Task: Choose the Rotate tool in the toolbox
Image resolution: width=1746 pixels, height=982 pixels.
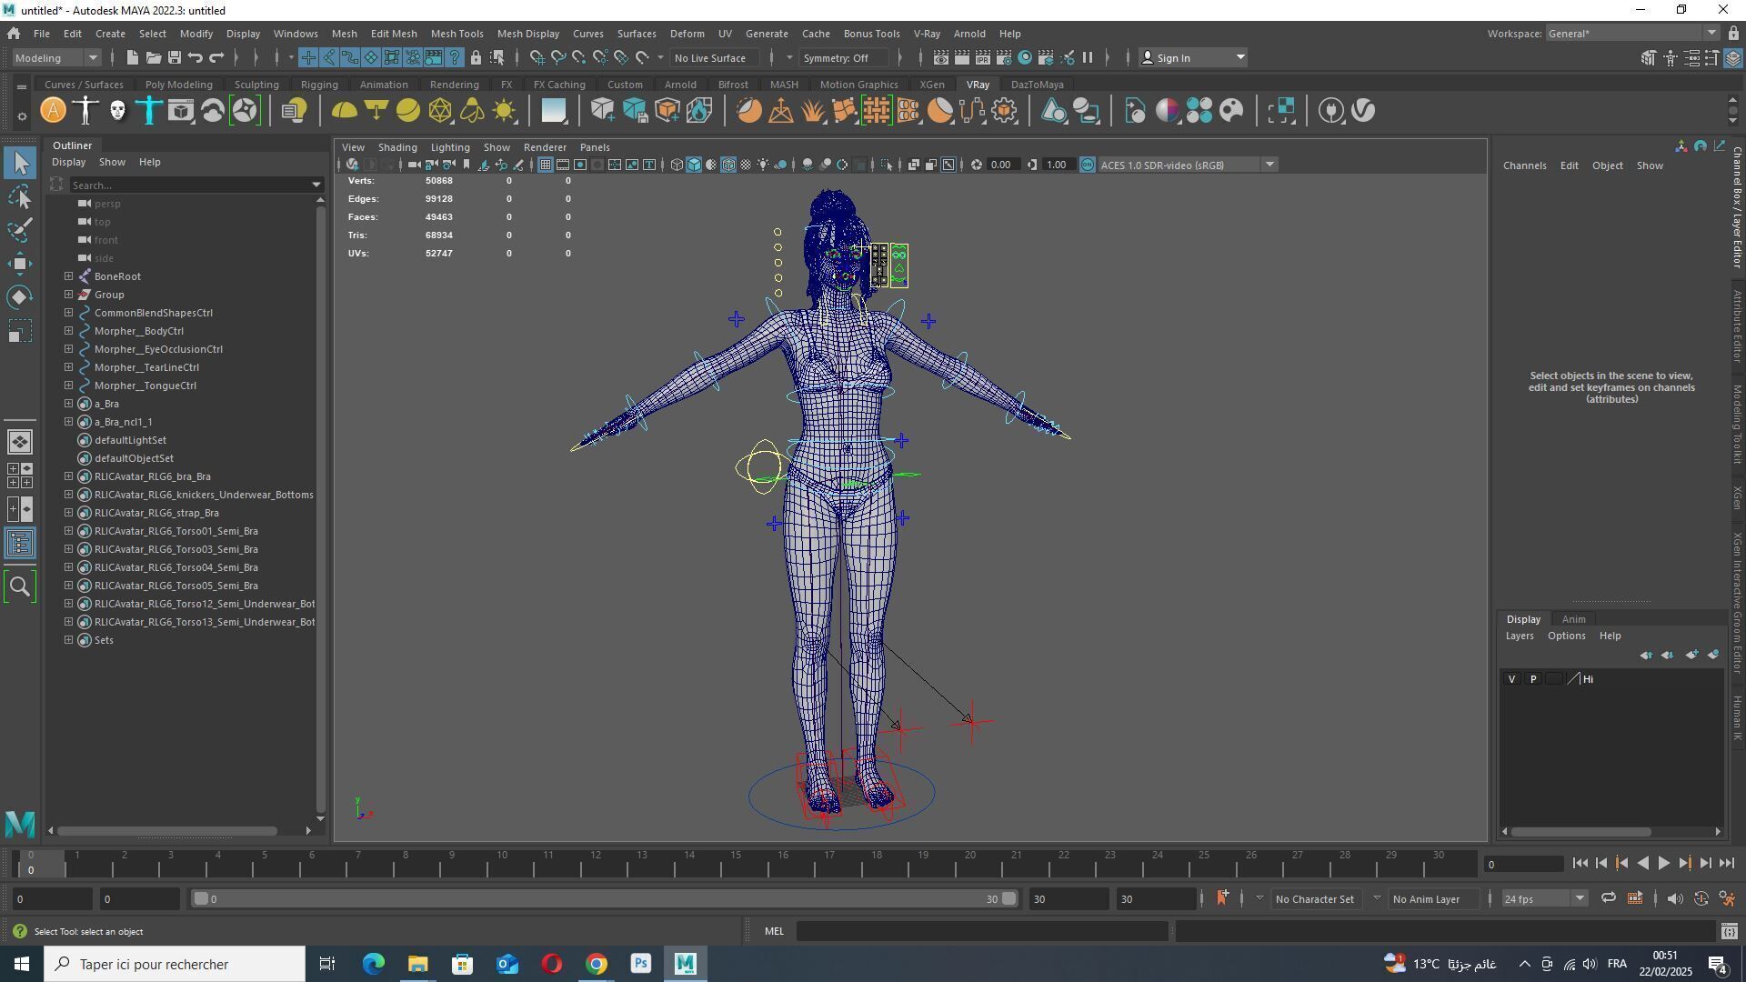Action: click(20, 297)
